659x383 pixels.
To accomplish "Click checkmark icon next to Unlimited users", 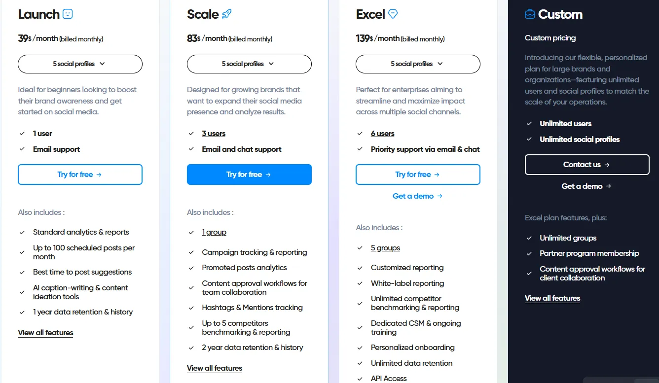I will click(x=529, y=124).
